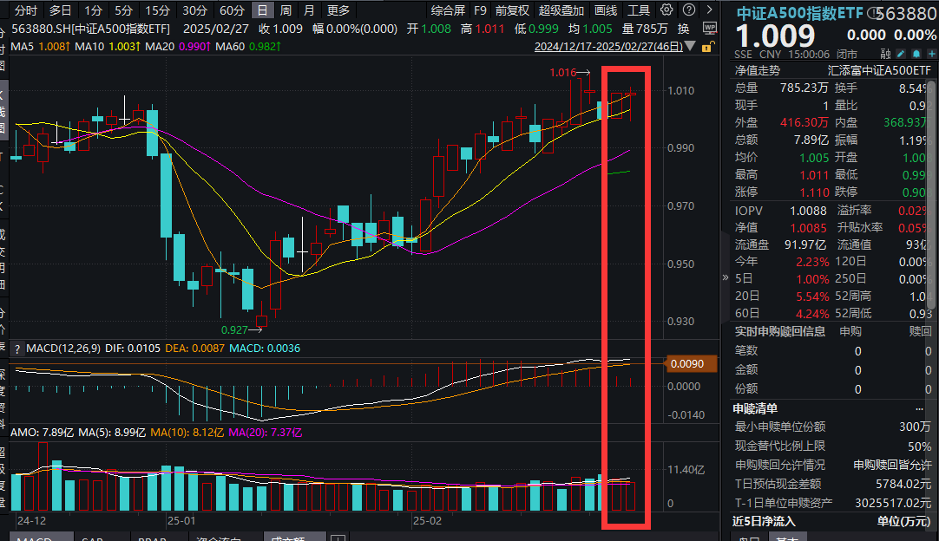
Task: Select the 60分 period tab
Action: 232,10
